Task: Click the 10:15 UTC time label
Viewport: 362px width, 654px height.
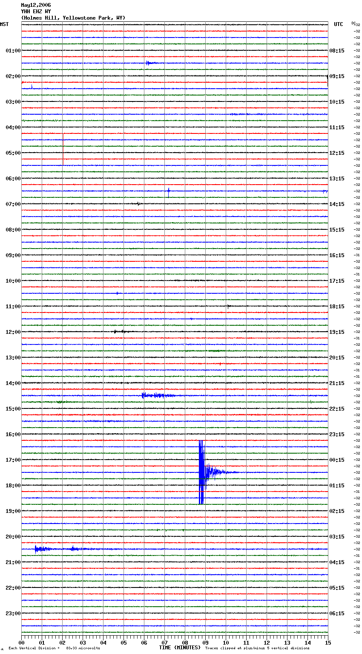Action: (337, 102)
